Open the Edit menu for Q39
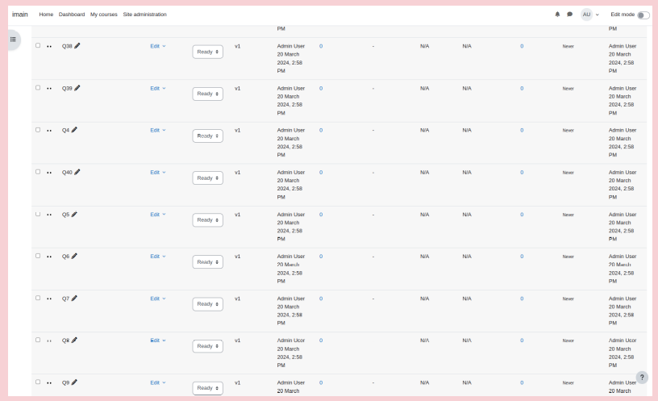This screenshot has height=401, width=658. coord(158,88)
